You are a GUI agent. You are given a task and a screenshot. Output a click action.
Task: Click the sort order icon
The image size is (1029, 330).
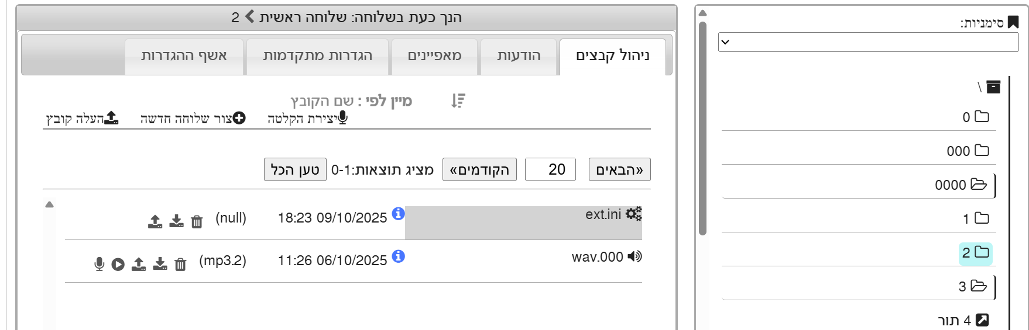(x=458, y=101)
